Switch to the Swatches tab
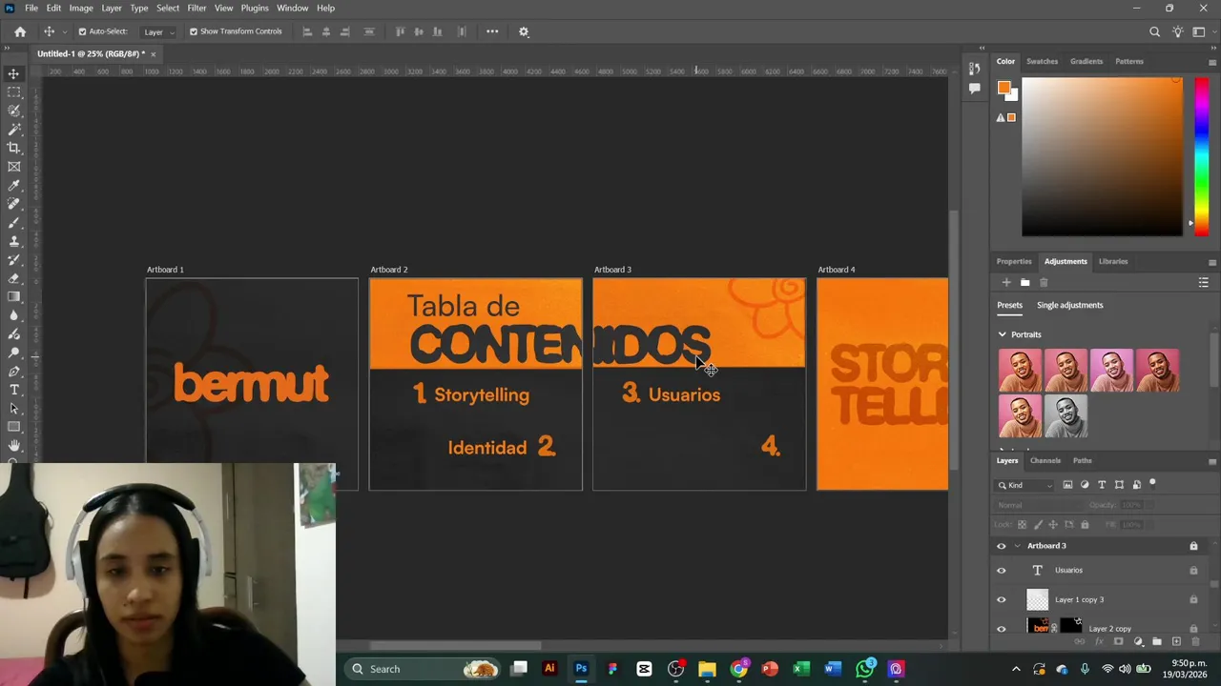The image size is (1221, 686). point(1042,61)
